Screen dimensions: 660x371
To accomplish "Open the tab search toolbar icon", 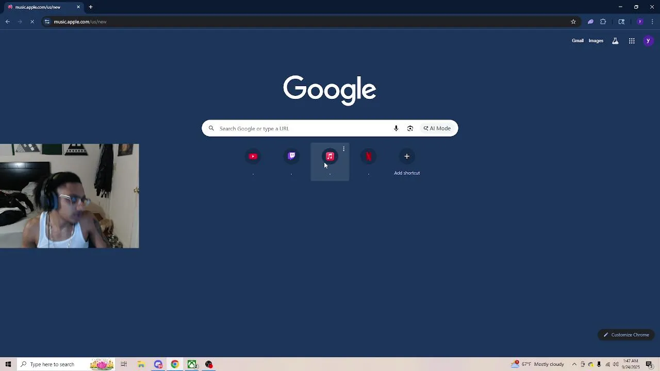I will tap(621, 22).
